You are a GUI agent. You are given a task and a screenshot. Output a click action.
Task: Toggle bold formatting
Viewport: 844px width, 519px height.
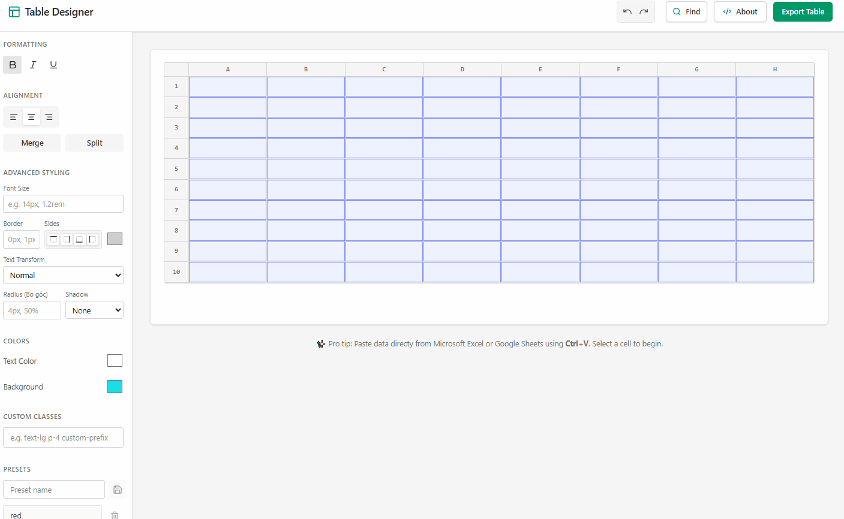13,65
